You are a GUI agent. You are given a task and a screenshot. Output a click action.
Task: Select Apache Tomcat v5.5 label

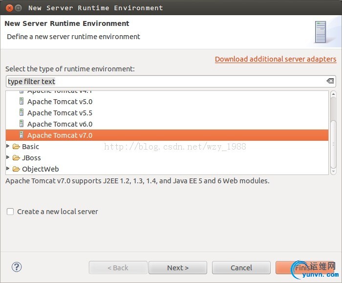(x=60, y=113)
